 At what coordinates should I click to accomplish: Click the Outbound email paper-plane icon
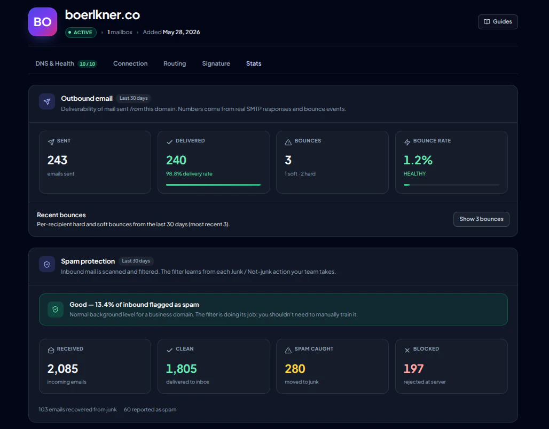point(47,101)
